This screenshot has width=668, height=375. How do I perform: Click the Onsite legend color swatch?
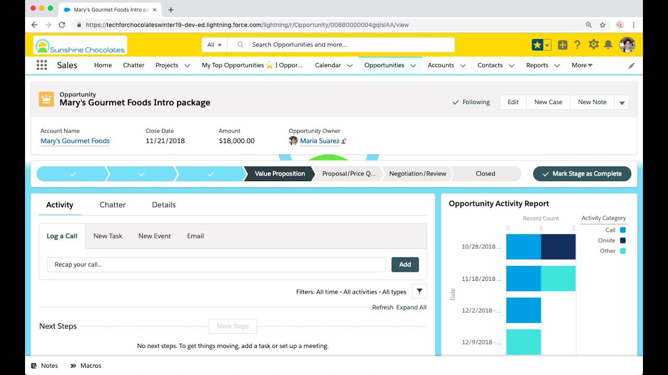(x=623, y=241)
